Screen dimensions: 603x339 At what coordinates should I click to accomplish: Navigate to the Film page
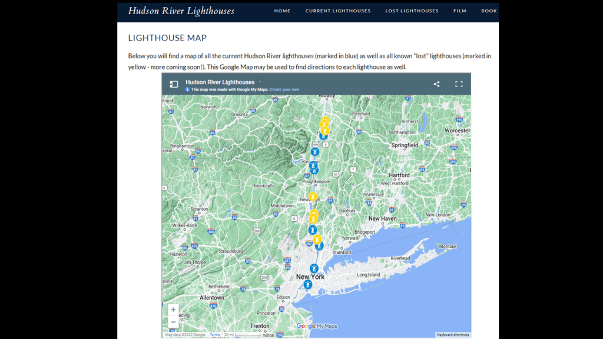[x=460, y=11]
